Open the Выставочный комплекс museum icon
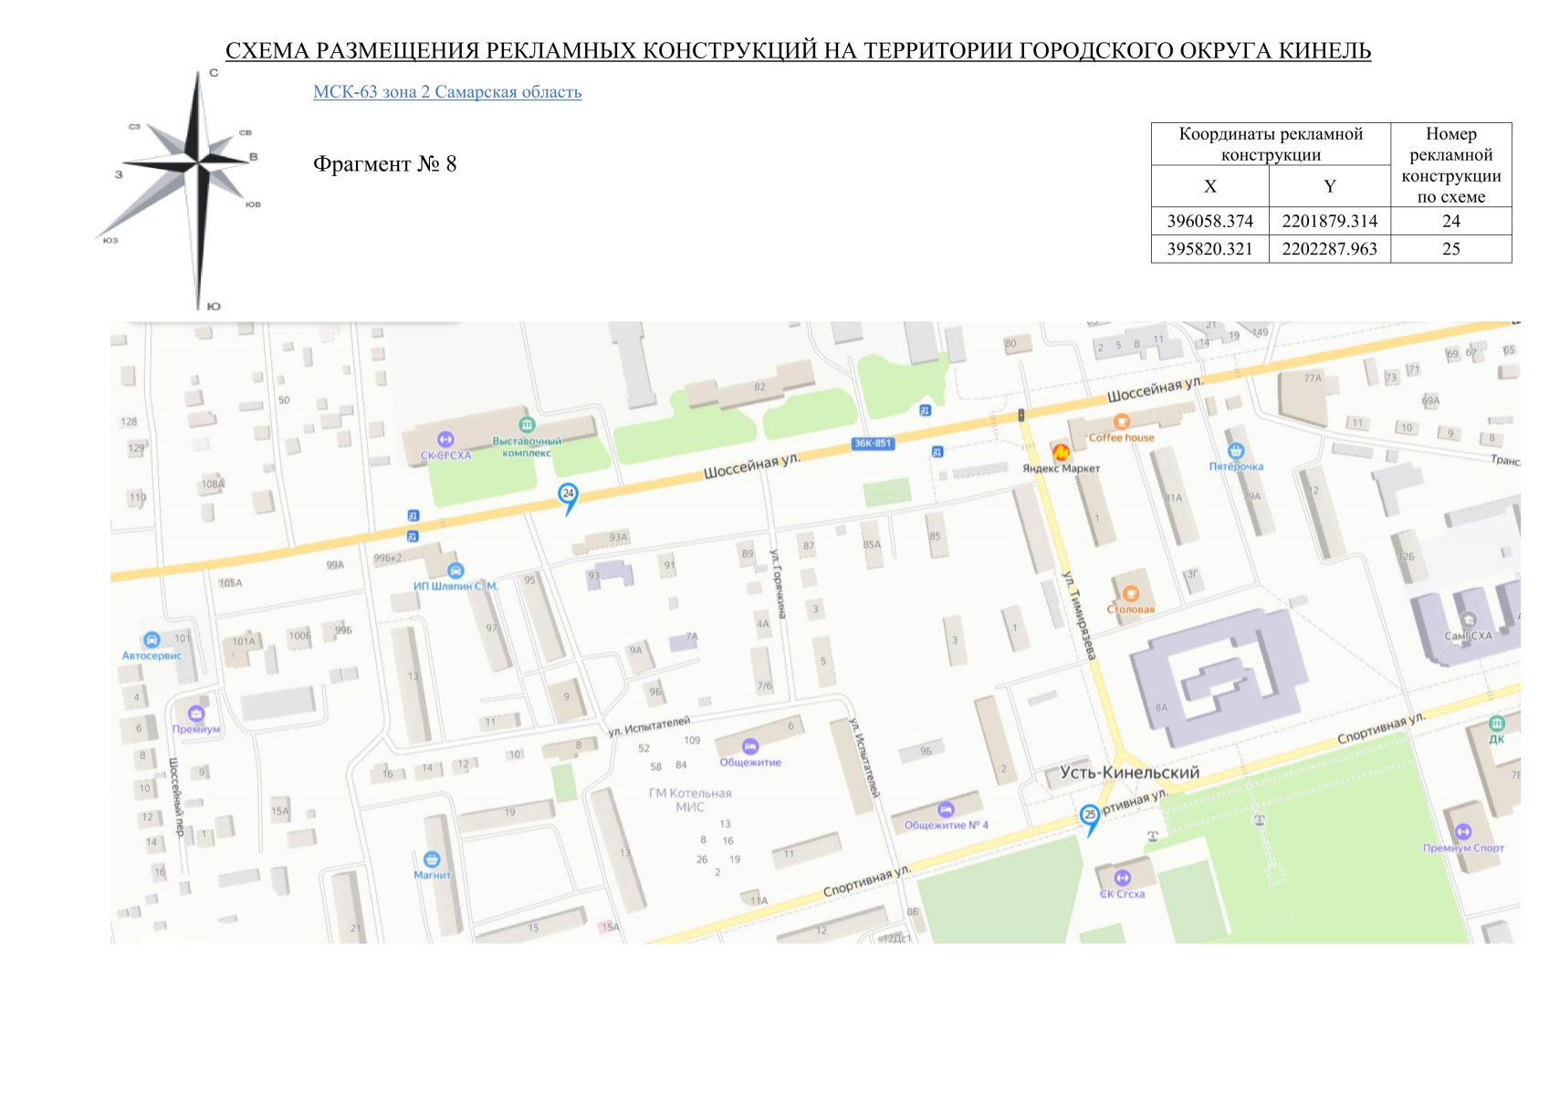The image size is (1549, 1095). 527,425
